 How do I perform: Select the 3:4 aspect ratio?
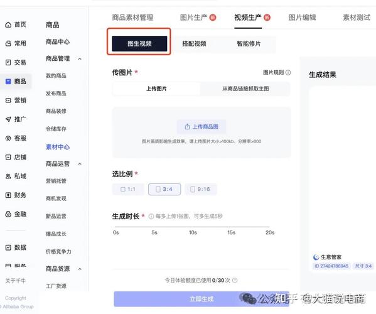(164, 189)
